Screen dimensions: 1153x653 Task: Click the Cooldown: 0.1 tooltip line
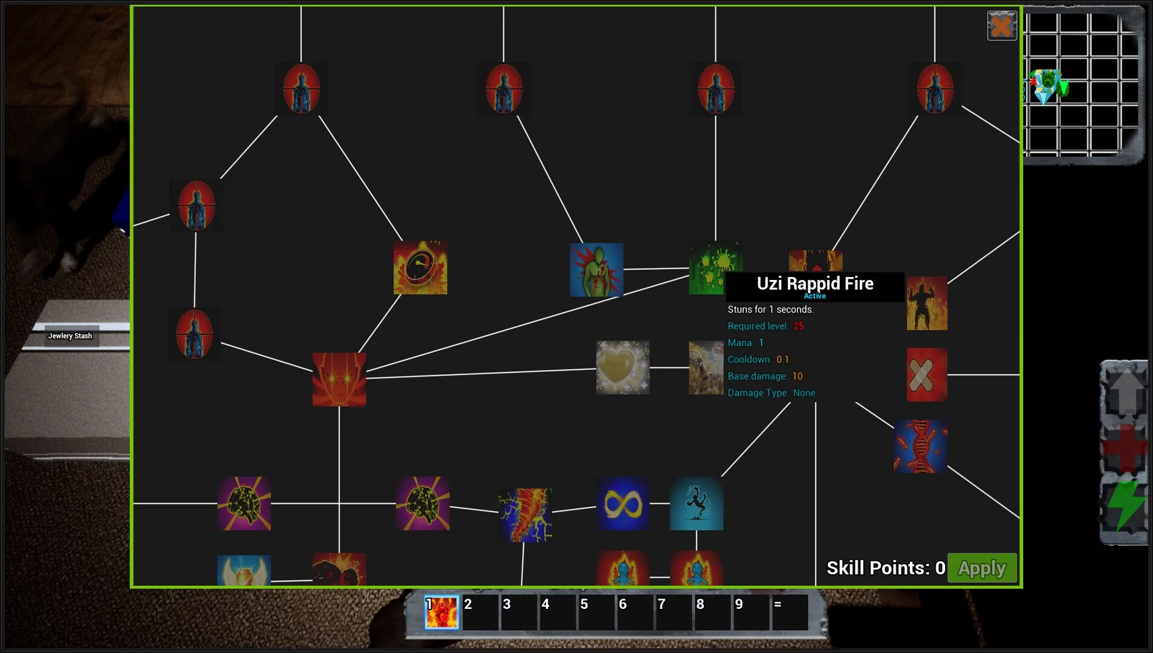[x=758, y=359]
